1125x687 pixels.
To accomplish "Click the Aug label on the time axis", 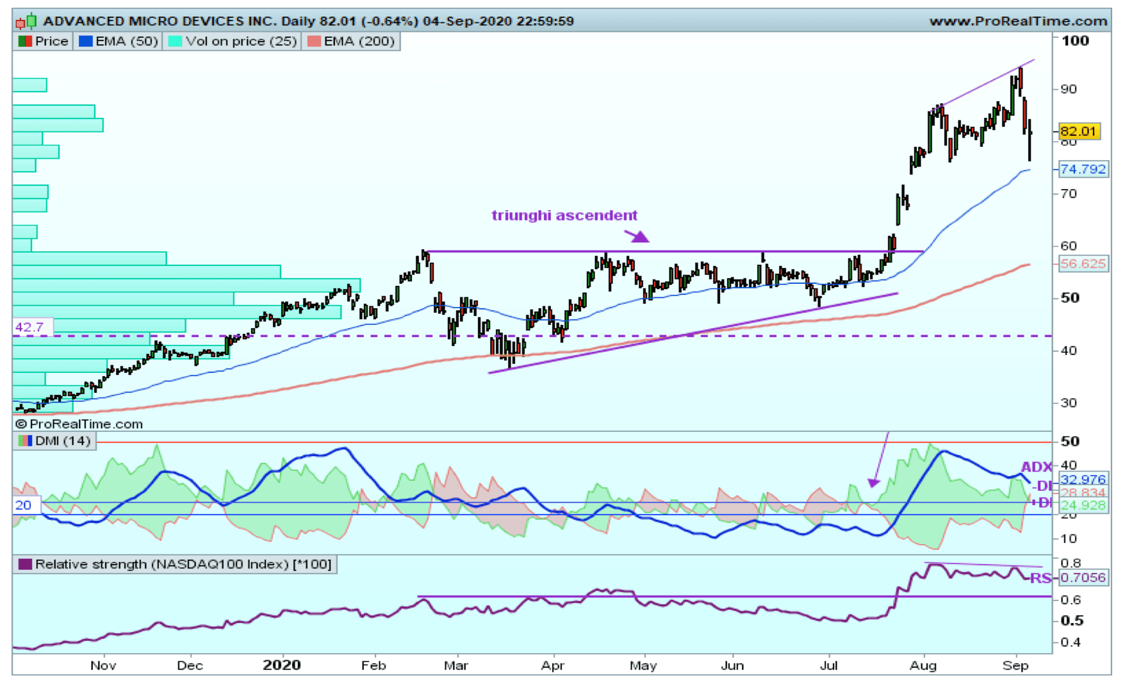I will 923,665.
